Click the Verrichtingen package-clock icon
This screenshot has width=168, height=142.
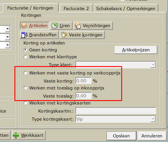(x=78, y=26)
